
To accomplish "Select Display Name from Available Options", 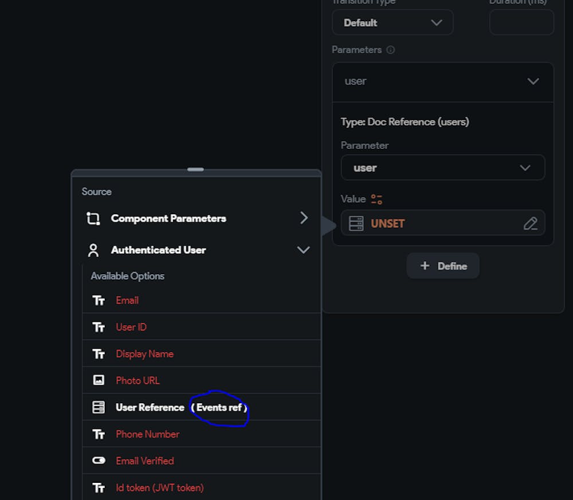I will click(x=144, y=353).
